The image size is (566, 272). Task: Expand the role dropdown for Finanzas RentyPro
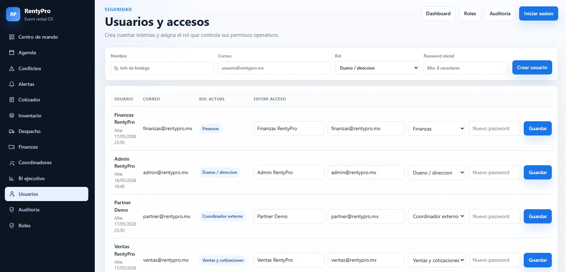coord(437,128)
